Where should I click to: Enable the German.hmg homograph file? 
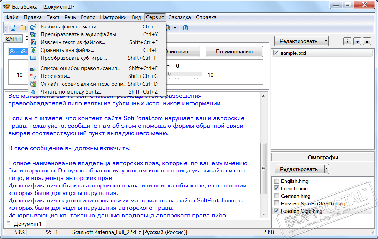tap(277, 196)
